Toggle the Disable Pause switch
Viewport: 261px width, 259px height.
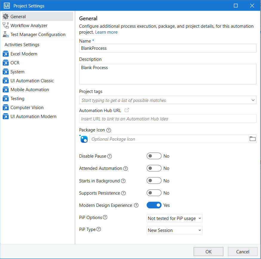tap(154, 156)
